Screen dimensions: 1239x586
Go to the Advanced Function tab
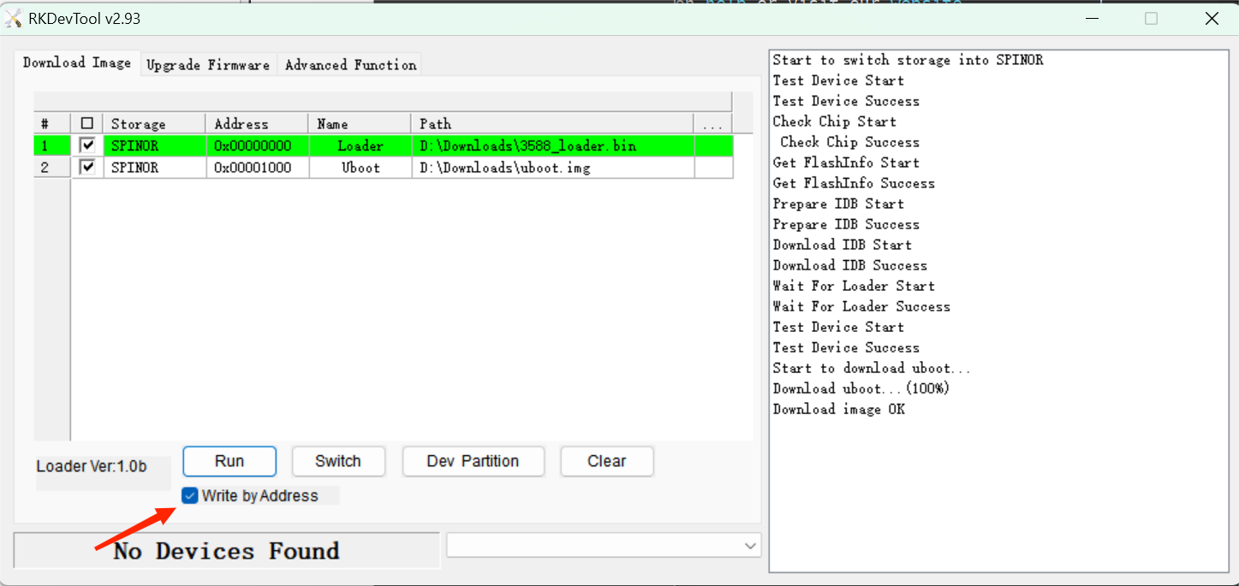coord(351,65)
